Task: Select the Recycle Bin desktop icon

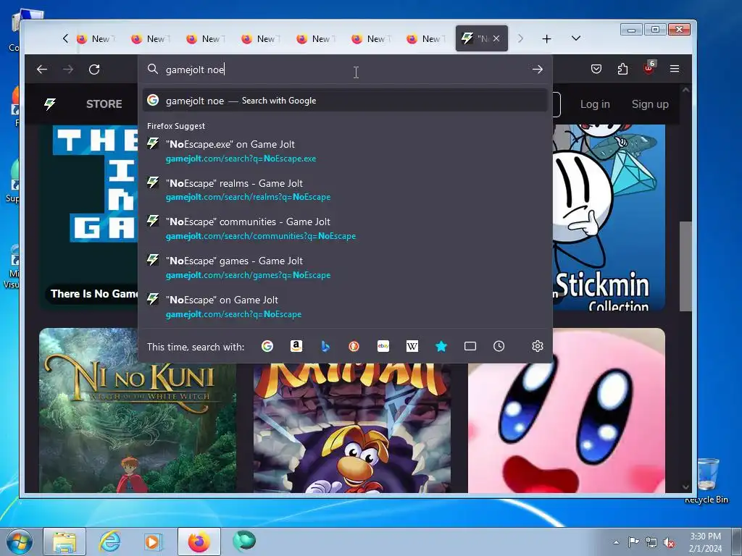Action: pos(707,480)
